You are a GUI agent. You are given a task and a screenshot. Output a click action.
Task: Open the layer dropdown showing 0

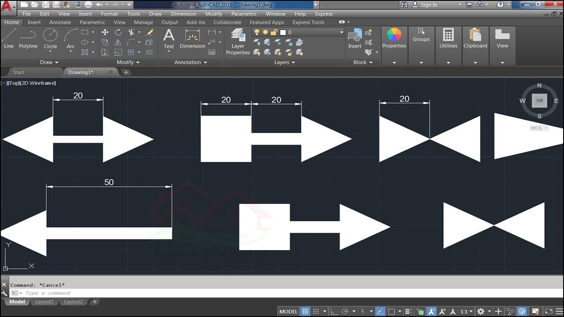(298, 32)
